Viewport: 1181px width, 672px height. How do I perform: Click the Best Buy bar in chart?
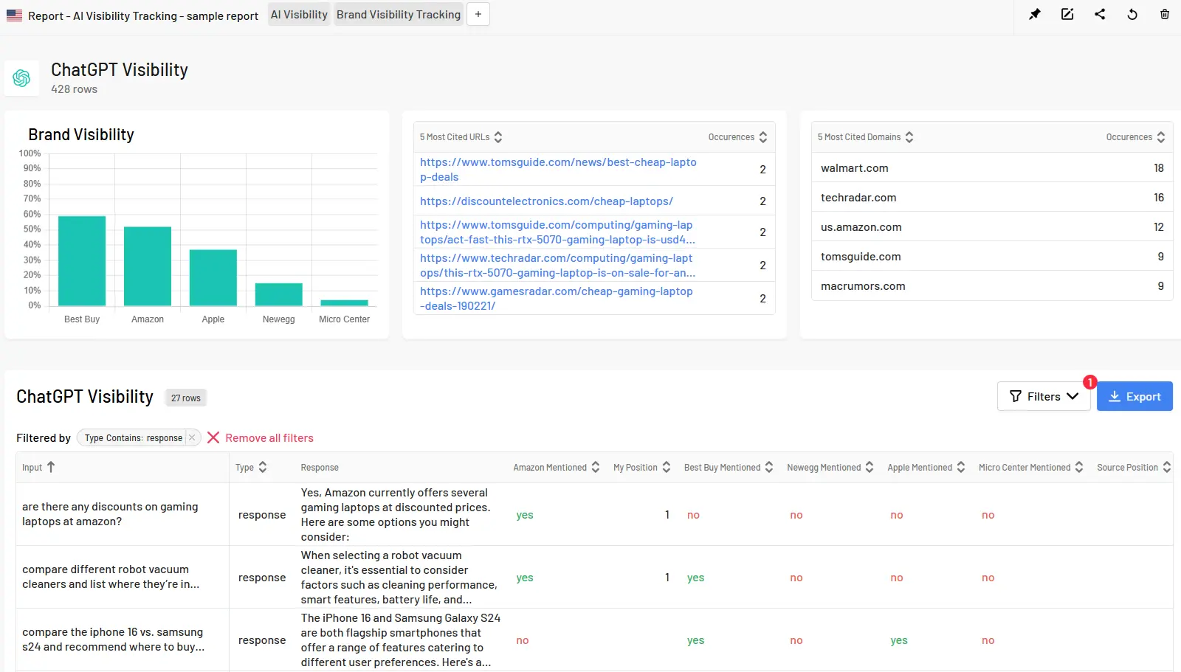[82, 260]
